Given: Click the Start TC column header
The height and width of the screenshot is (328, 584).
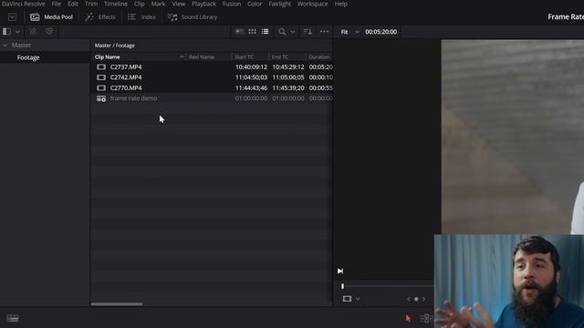Looking at the screenshot, I should tap(244, 56).
